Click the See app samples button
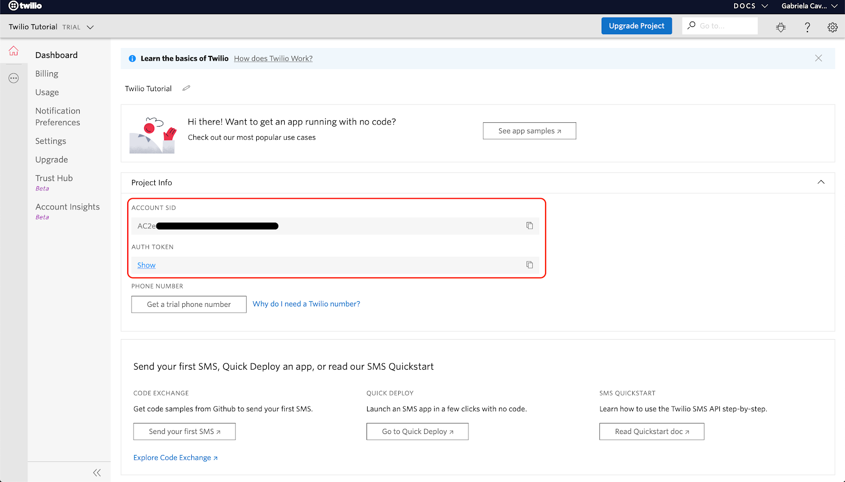 [529, 131]
